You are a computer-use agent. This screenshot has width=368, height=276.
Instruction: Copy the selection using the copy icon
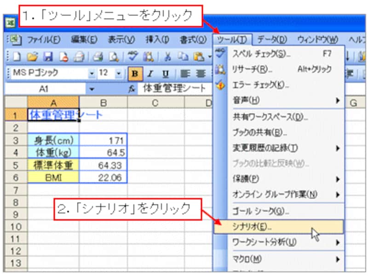[x=183, y=57]
